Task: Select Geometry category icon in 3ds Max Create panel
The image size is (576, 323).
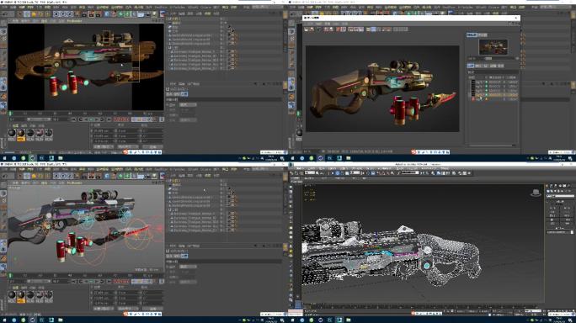Action: [547, 191]
